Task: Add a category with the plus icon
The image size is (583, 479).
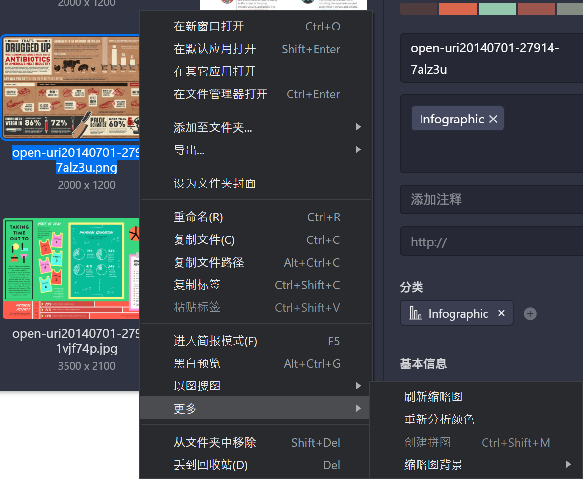Action: [530, 314]
